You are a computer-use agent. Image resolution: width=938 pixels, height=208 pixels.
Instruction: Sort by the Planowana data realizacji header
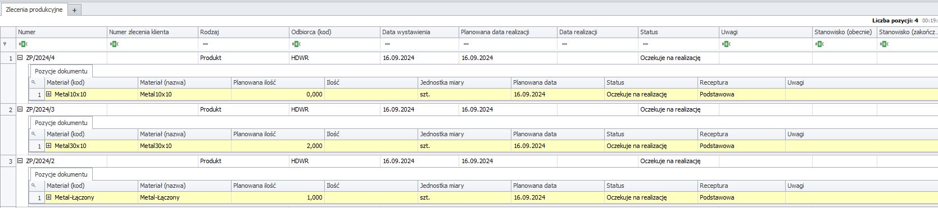(508, 32)
